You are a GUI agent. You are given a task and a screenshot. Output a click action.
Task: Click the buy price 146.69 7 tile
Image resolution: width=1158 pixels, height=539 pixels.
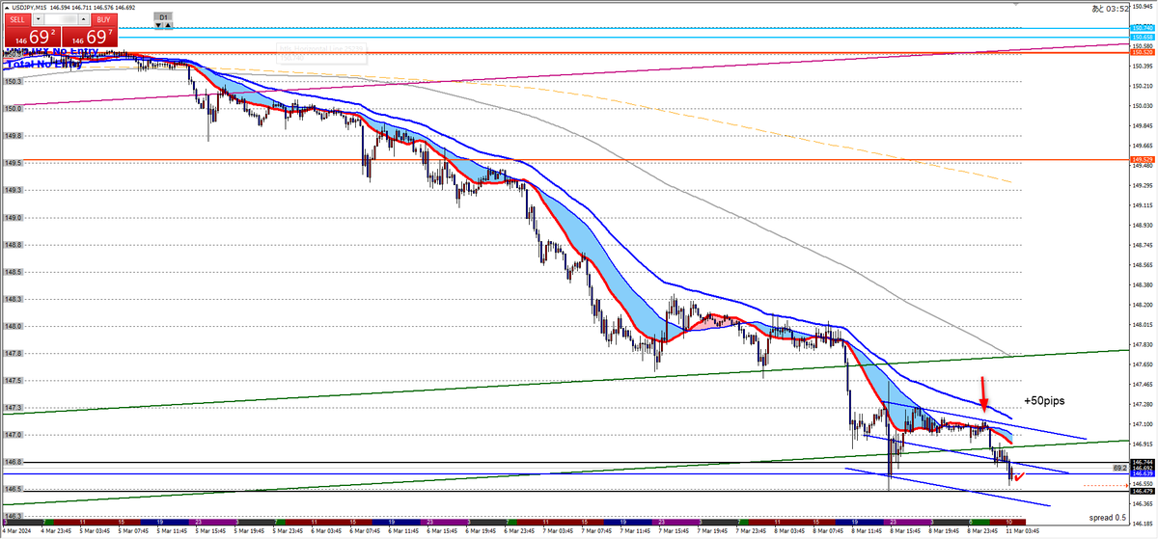coord(90,37)
